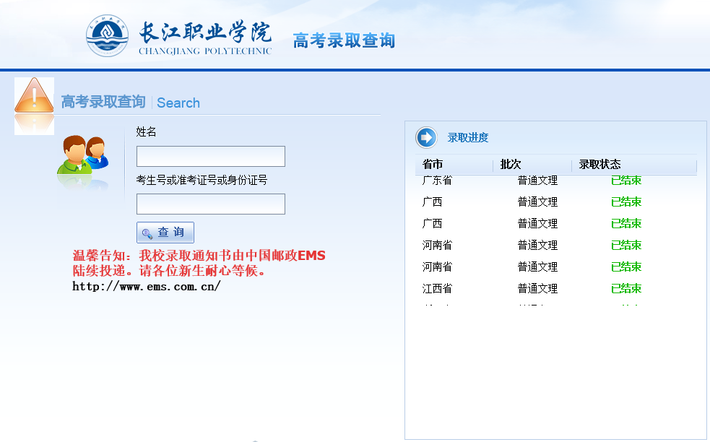The image size is (710, 442).
Task: Select the 广东省 row province cell
Action: [x=437, y=181]
